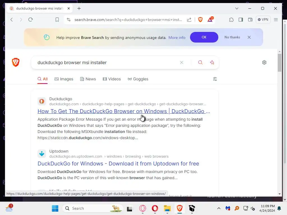Show hidden system tray icons
Image resolution: width=287 pixels, height=215 pixels.
pos(219,208)
